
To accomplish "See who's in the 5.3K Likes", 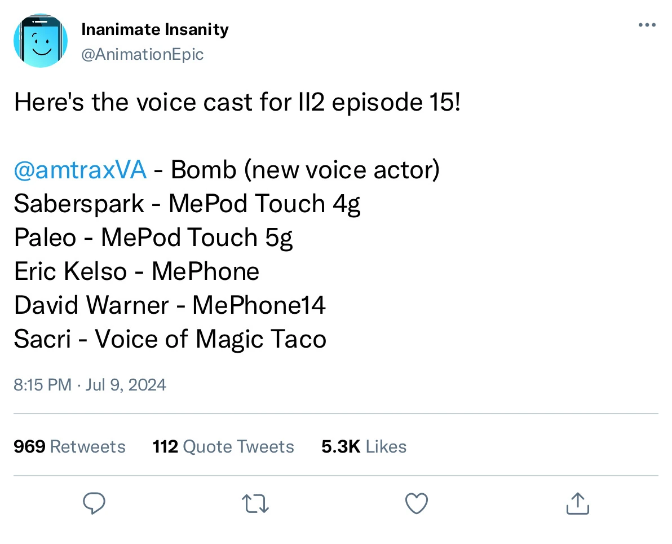I will [364, 446].
